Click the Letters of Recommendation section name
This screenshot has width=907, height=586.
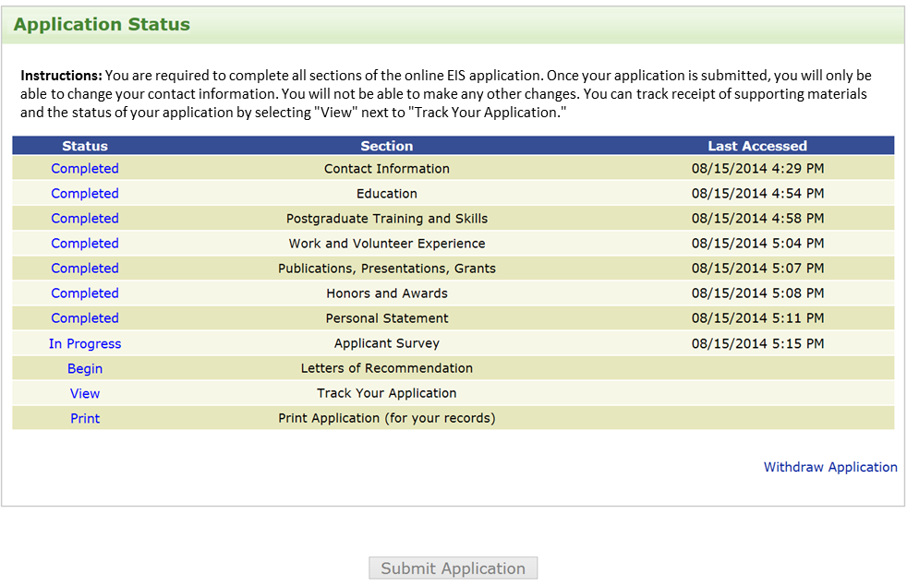(387, 368)
